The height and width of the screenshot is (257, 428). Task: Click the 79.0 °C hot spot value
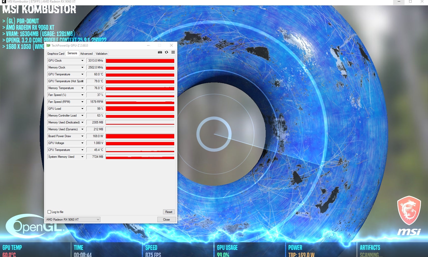(95, 81)
